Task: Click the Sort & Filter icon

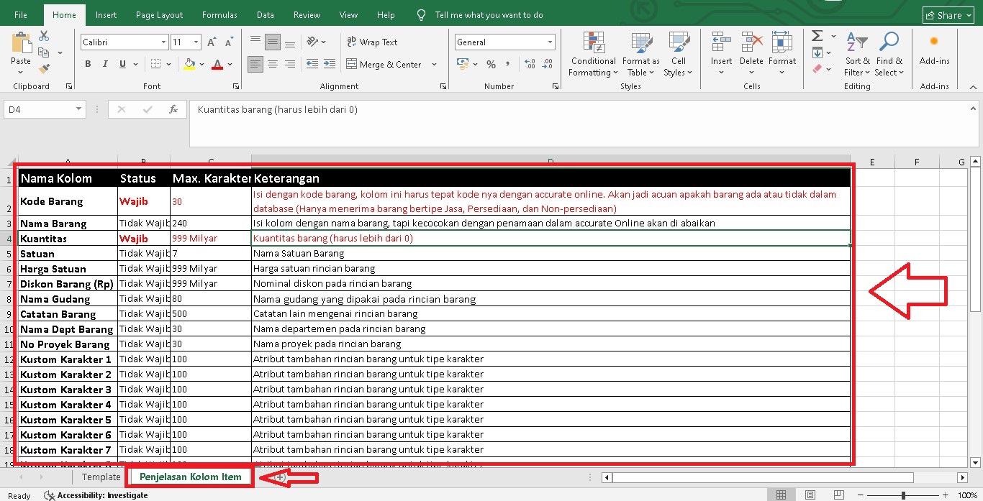Action: click(x=857, y=54)
